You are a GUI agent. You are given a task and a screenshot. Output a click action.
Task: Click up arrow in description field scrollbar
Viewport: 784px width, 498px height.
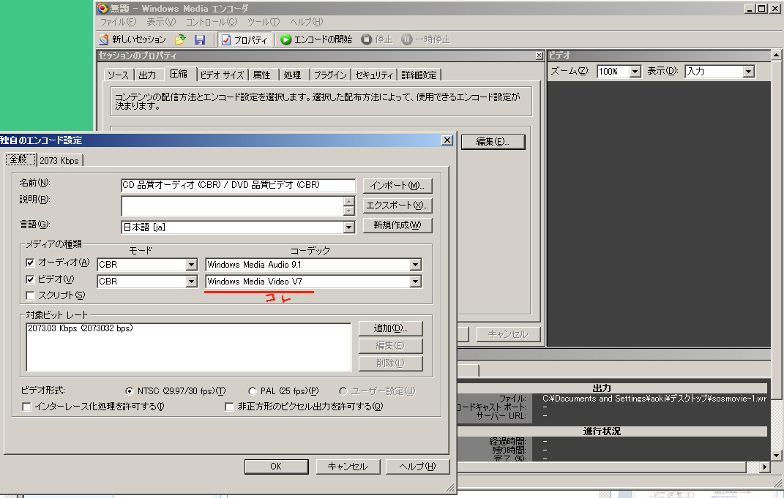pos(349,201)
